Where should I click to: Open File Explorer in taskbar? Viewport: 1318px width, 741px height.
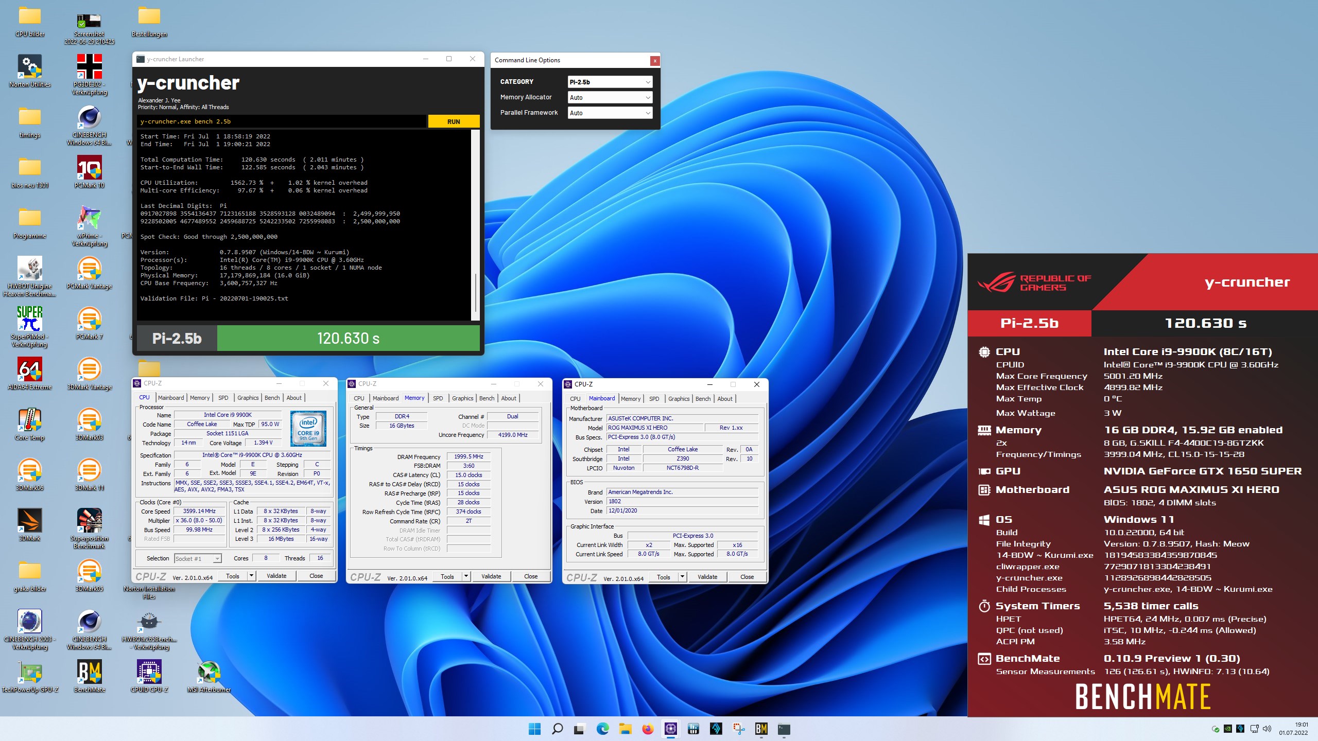point(625,729)
